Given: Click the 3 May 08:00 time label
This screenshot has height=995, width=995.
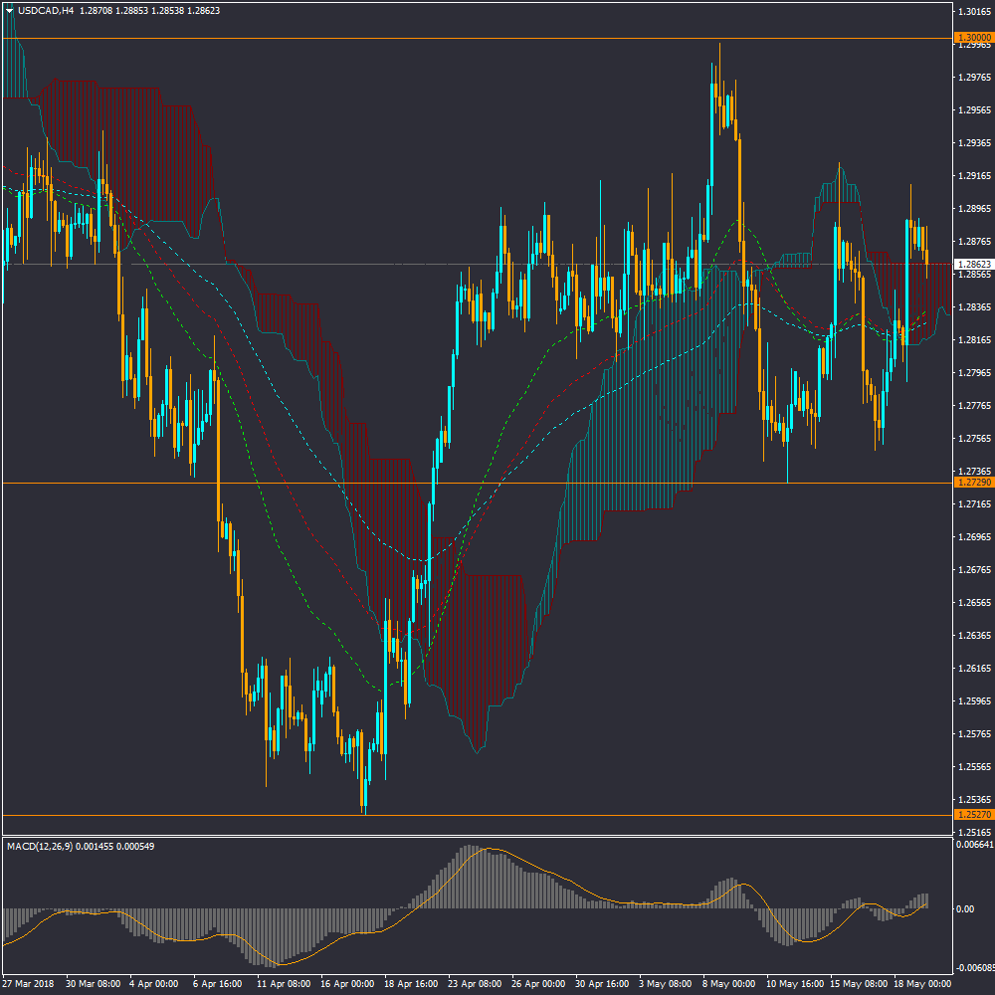Looking at the screenshot, I should pyautogui.click(x=666, y=983).
